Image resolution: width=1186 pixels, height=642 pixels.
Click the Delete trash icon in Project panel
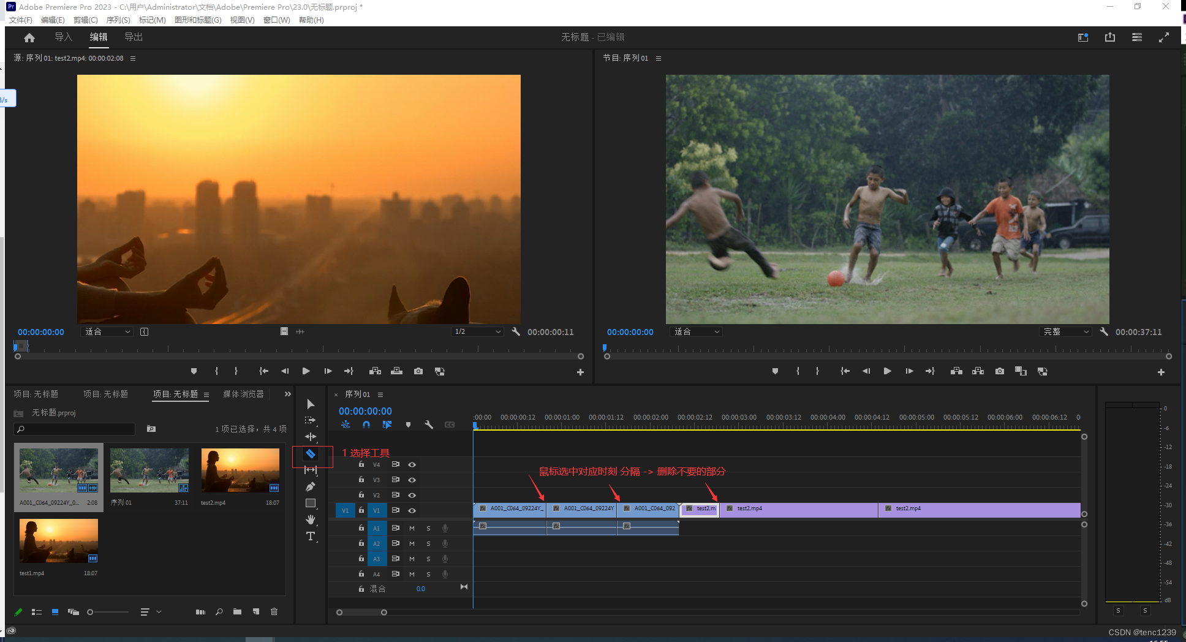(274, 611)
